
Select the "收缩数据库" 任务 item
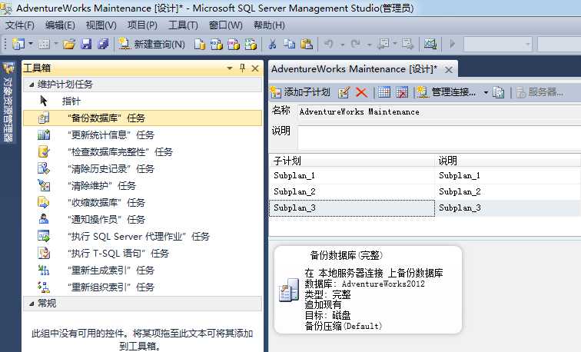tap(142, 203)
